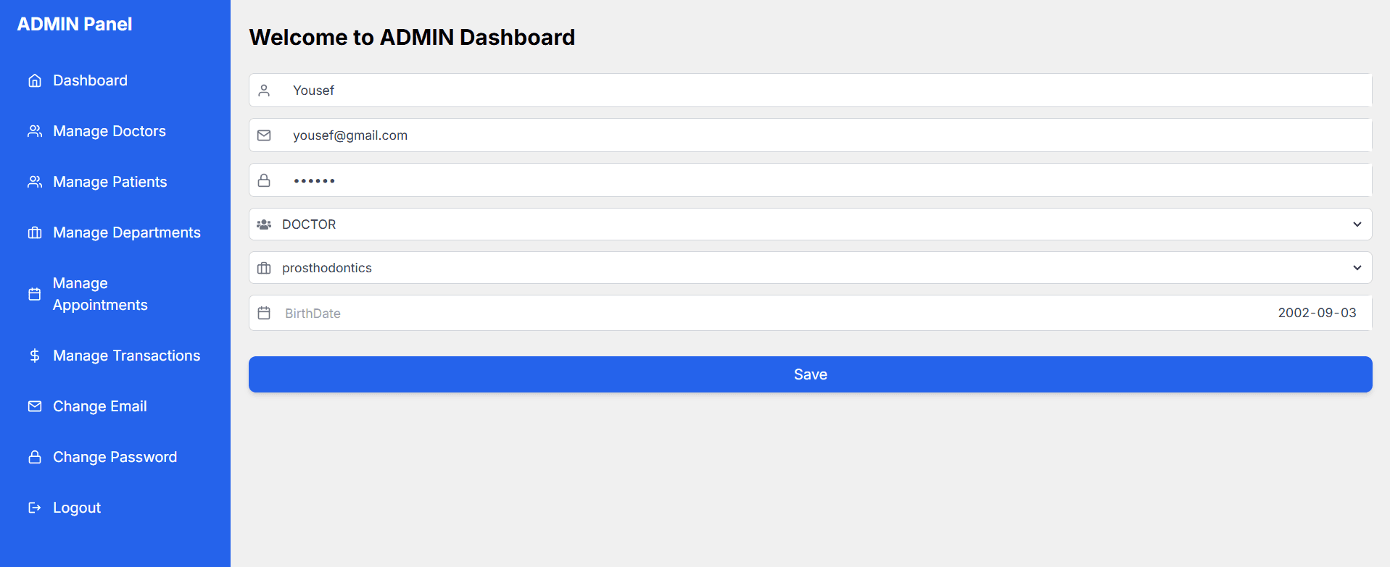This screenshot has width=1390, height=567.
Task: Click the ADMIN Panel title link
Action: (75, 24)
